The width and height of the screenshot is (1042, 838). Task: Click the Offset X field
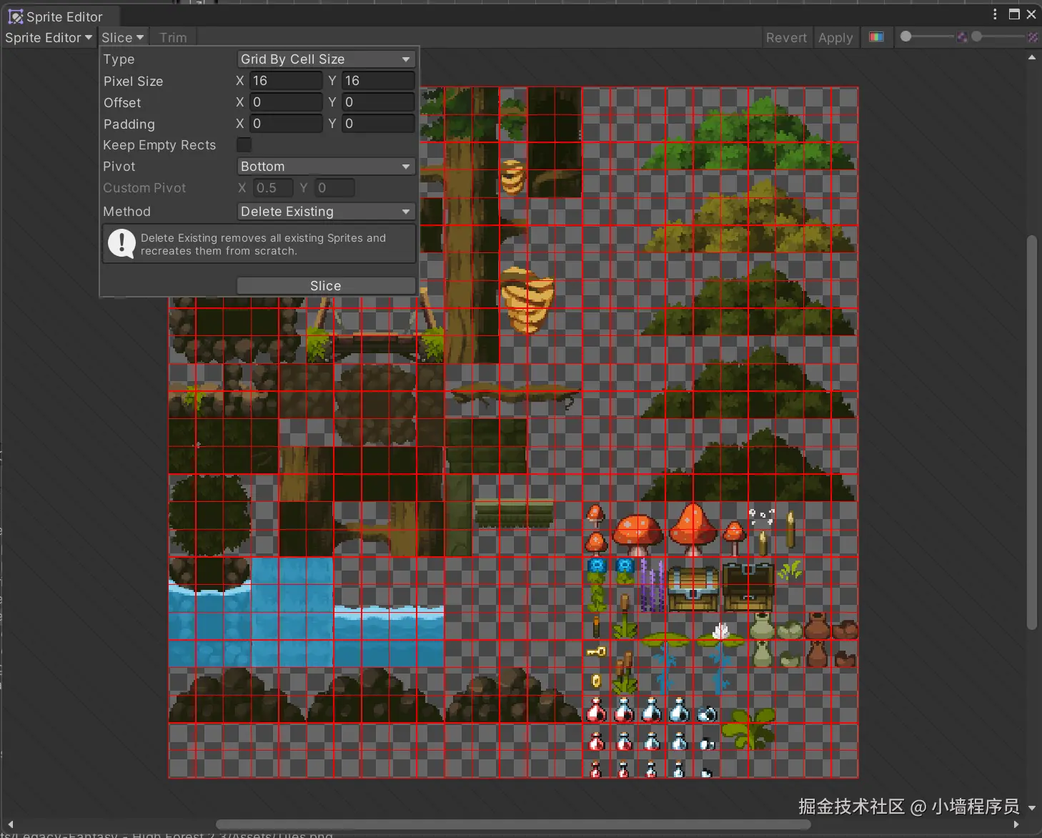click(286, 102)
